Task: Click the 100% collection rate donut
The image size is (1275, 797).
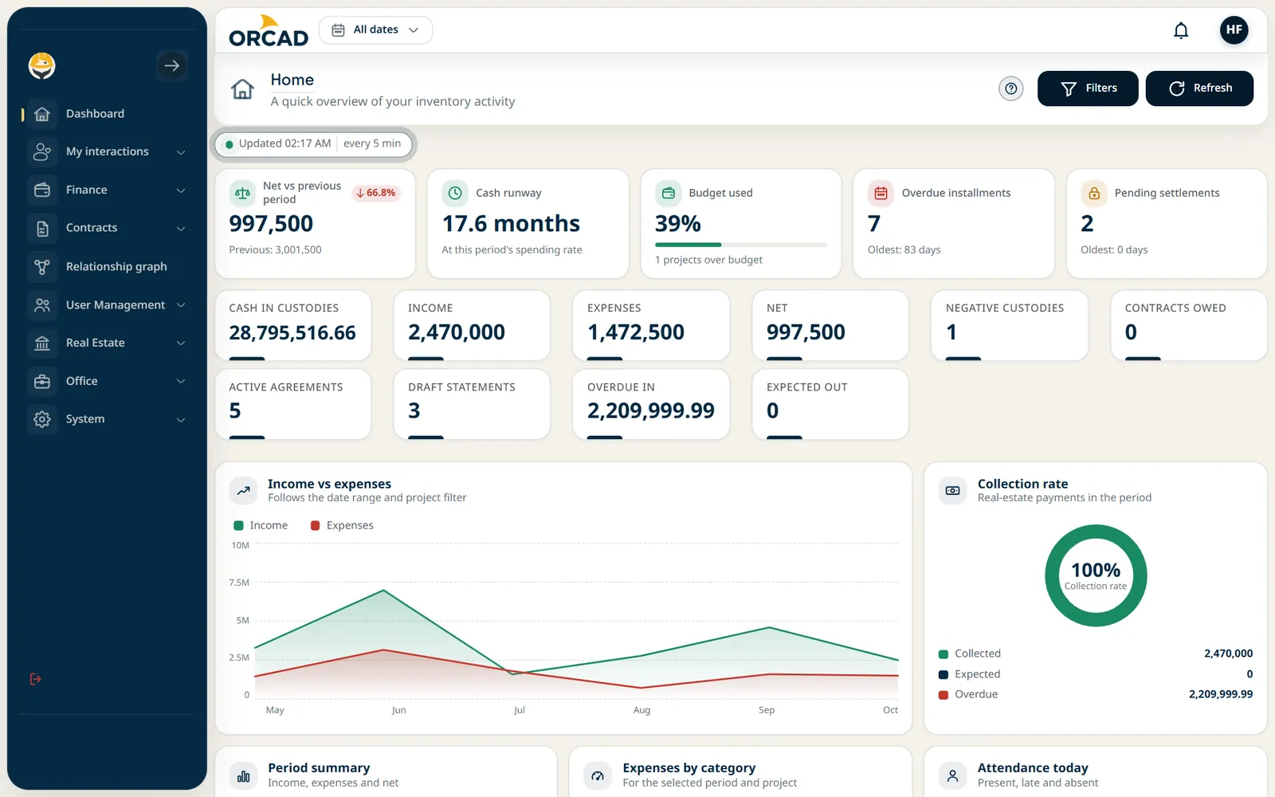Action: click(1096, 575)
